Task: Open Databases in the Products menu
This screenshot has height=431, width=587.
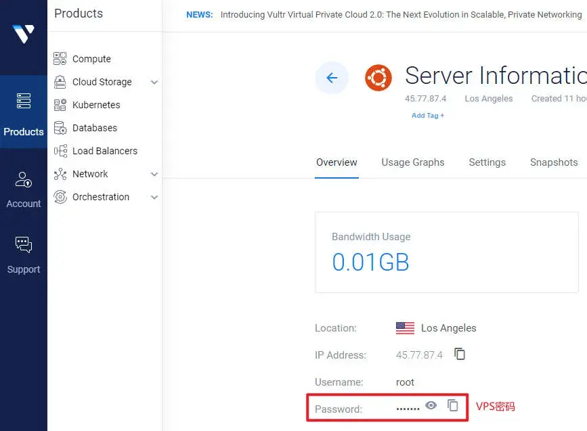Action: (95, 128)
